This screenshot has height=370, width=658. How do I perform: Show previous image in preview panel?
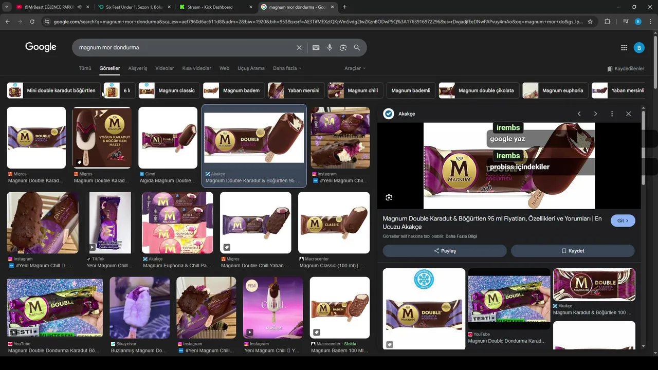(x=579, y=114)
